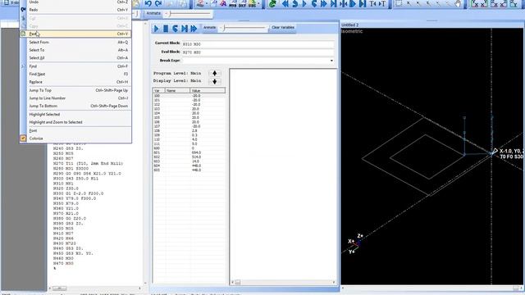This screenshot has height=295, width=525.
Task: Choose Jump to Line Number
Action: pos(75,98)
